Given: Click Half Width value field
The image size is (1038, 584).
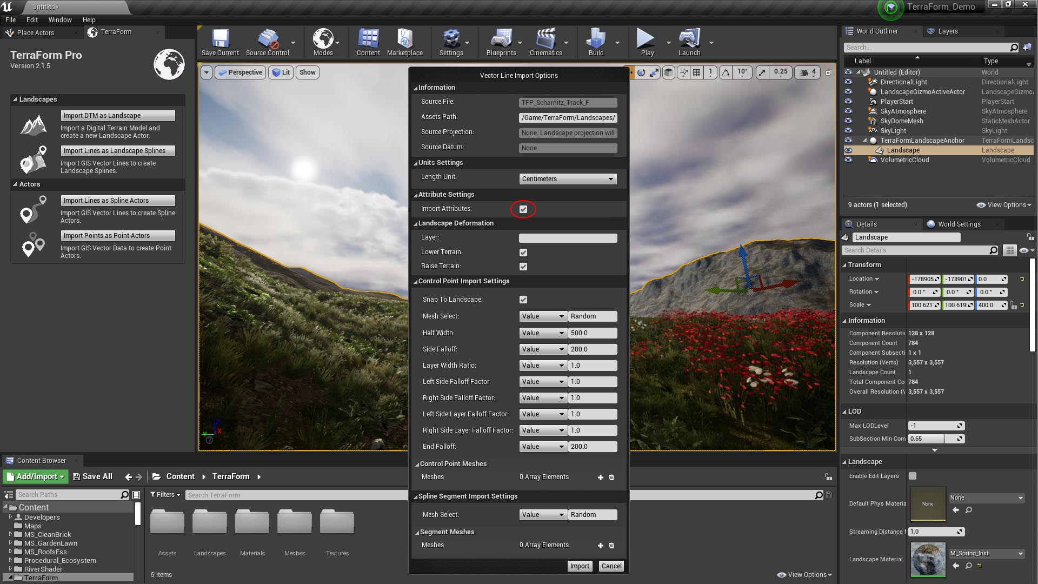Looking at the screenshot, I should [593, 333].
